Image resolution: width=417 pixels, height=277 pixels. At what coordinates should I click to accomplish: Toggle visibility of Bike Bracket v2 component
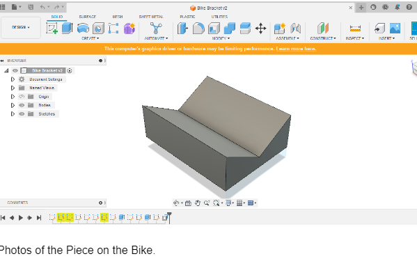click(15, 70)
